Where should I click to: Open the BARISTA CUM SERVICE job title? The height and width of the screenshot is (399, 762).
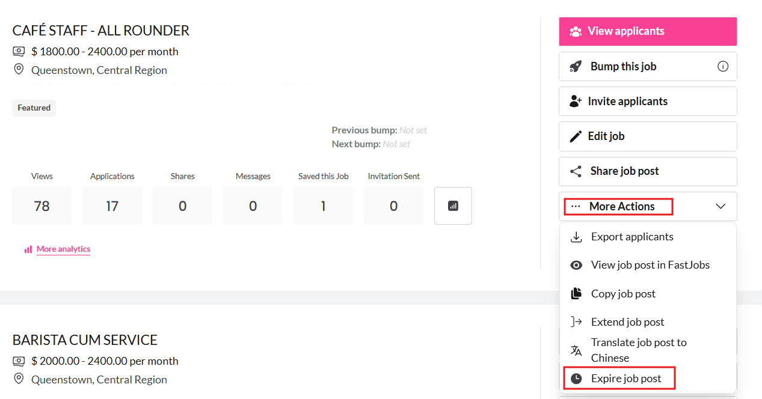click(85, 340)
